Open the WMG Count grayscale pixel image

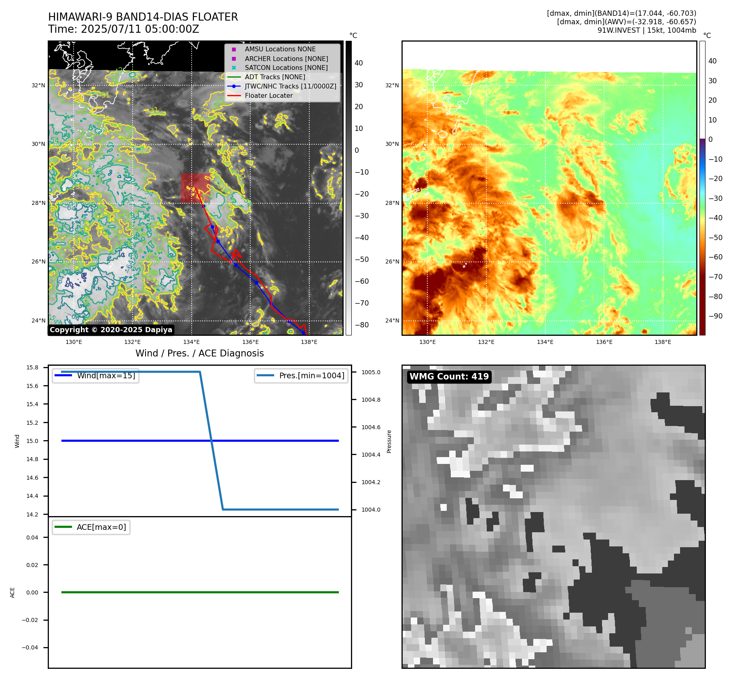click(x=553, y=516)
